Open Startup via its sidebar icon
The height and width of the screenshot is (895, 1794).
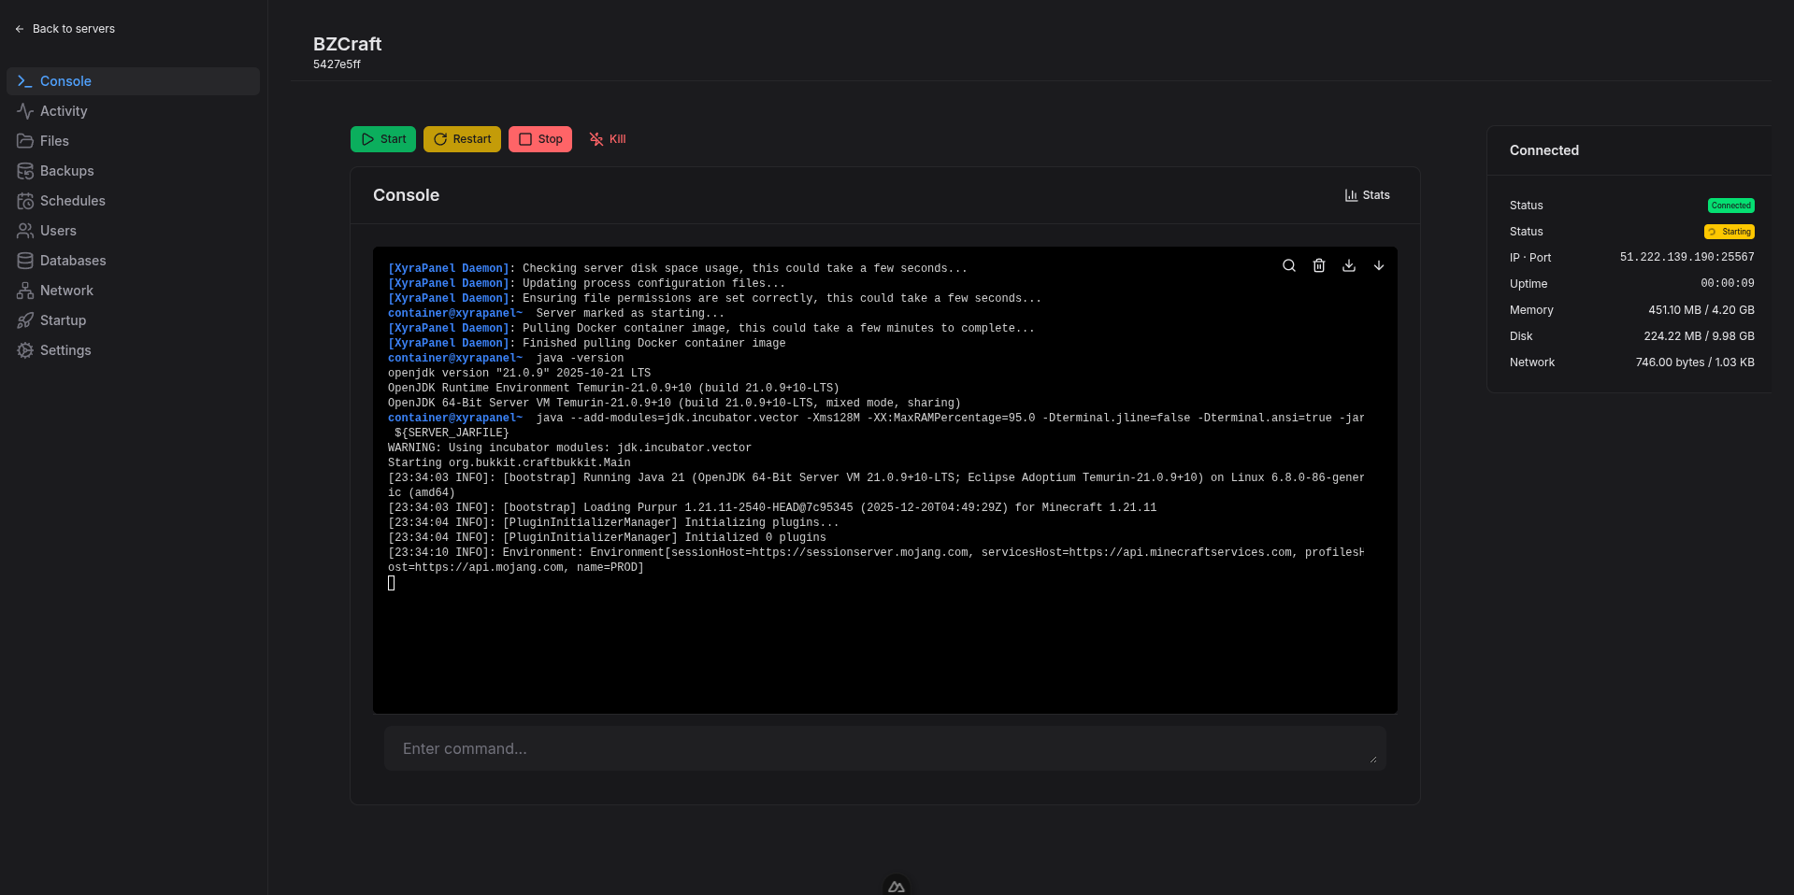tap(24, 320)
